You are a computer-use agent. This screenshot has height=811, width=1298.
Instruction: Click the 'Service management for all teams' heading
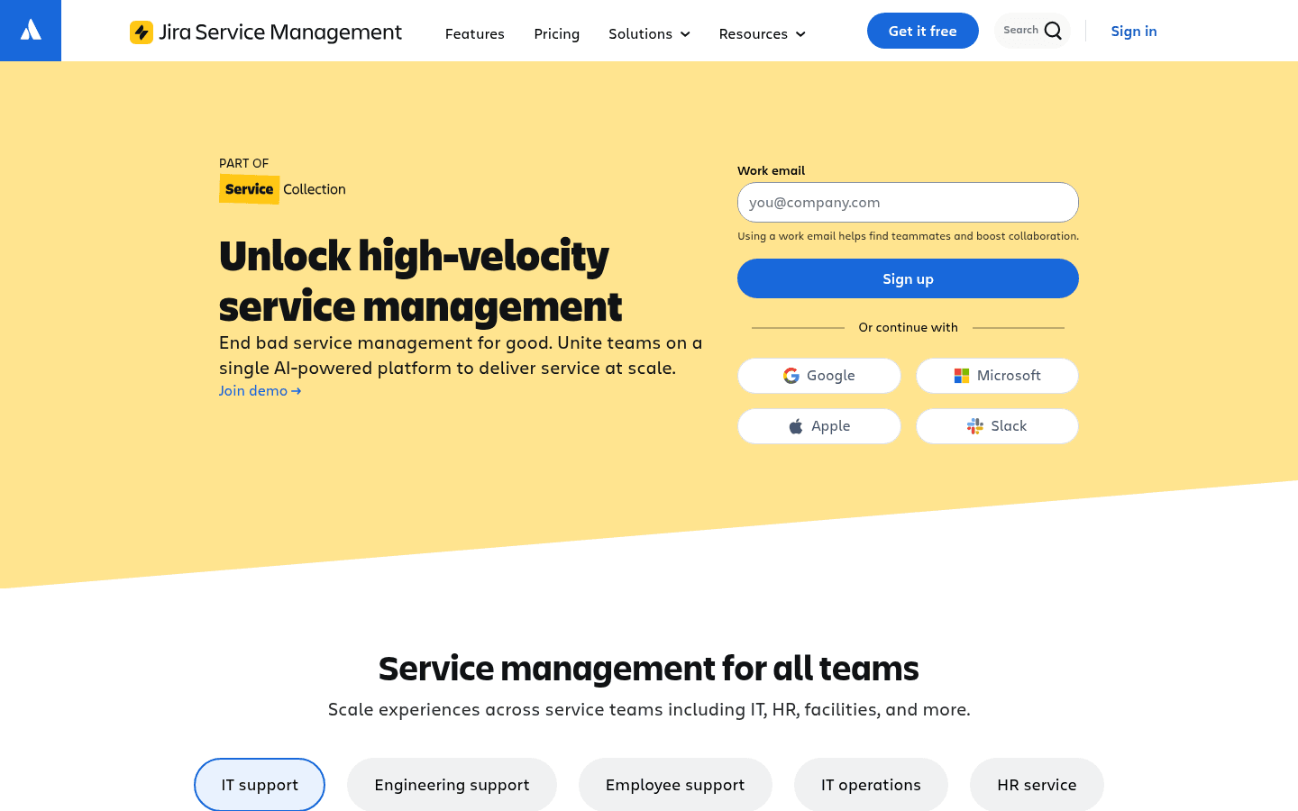coord(649,669)
